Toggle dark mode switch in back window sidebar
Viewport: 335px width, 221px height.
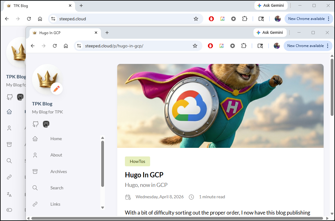pos(9,210)
